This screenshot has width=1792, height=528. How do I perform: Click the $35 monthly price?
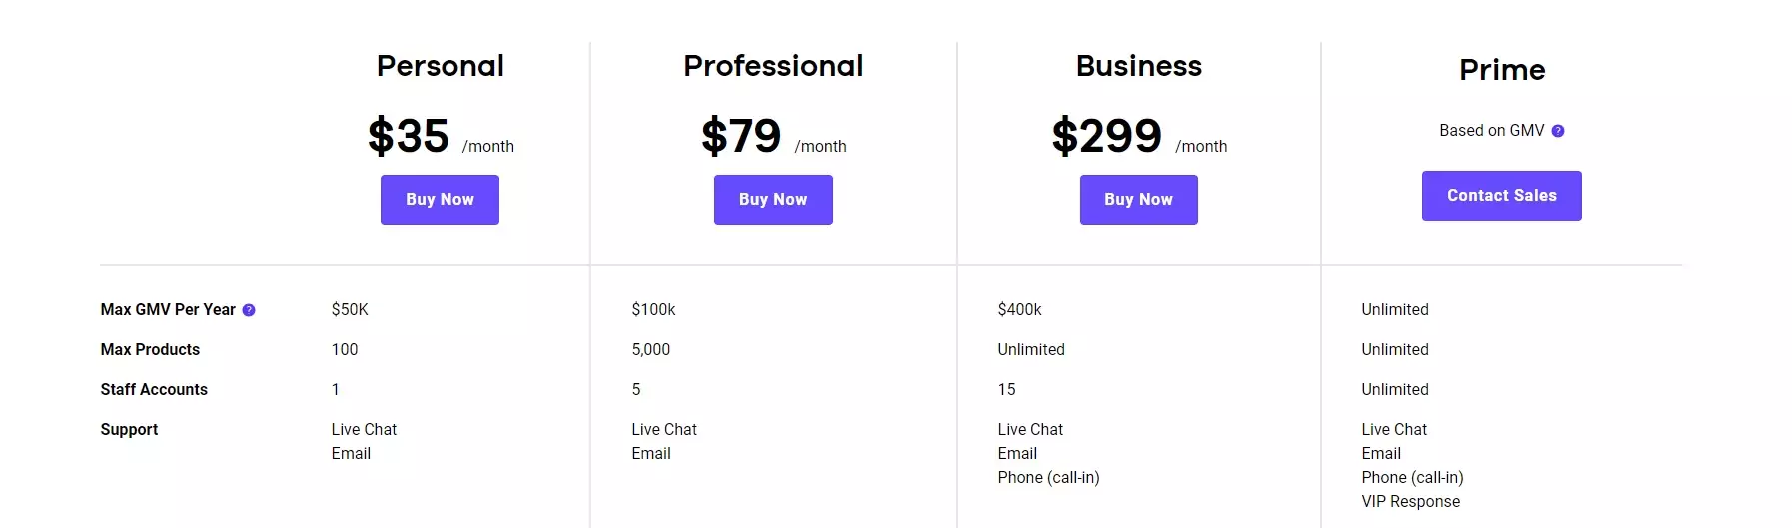409,136
